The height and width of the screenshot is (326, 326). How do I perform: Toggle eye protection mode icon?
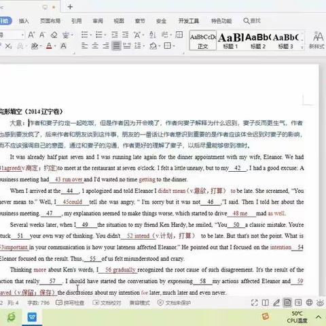pyautogui.click(x=320, y=302)
